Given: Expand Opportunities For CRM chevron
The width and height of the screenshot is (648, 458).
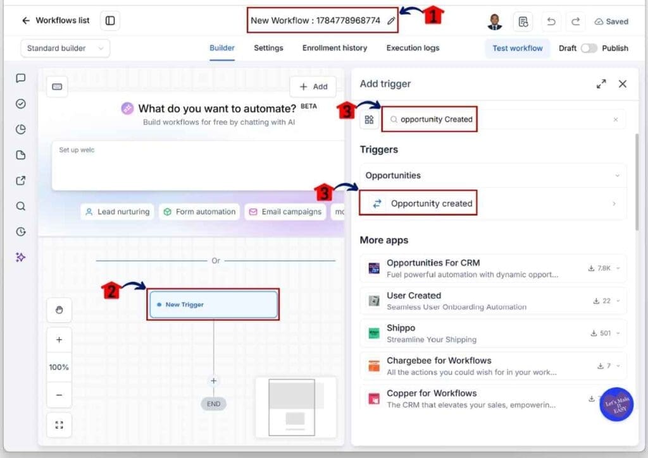Looking at the screenshot, I should [618, 268].
